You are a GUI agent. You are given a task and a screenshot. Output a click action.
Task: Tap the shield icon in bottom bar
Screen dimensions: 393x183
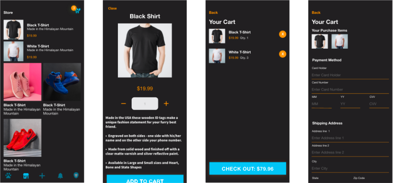pyautogui.click(x=76, y=175)
